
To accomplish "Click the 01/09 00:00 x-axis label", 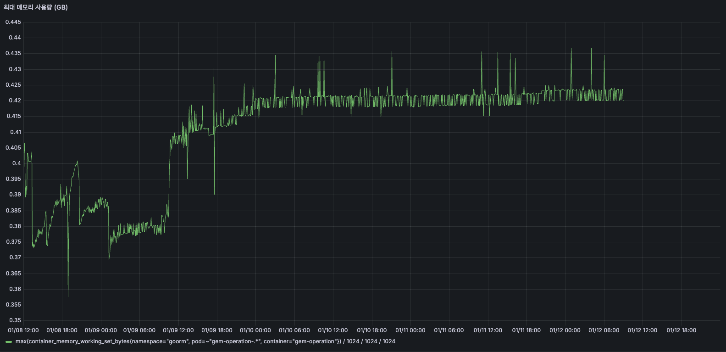I will click(x=101, y=330).
